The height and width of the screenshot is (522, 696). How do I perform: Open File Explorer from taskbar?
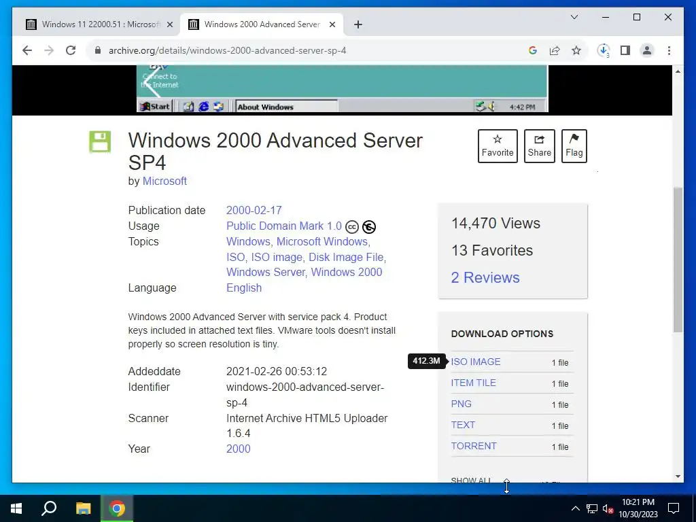tap(83, 508)
